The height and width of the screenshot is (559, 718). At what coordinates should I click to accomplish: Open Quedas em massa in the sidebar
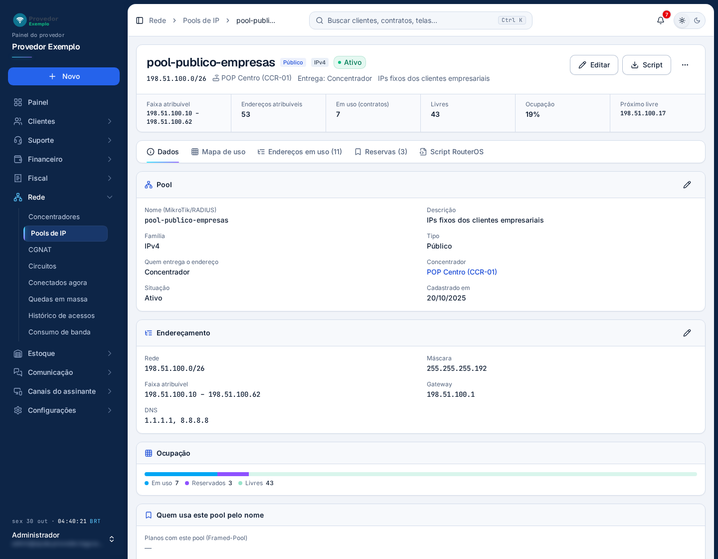65,299
